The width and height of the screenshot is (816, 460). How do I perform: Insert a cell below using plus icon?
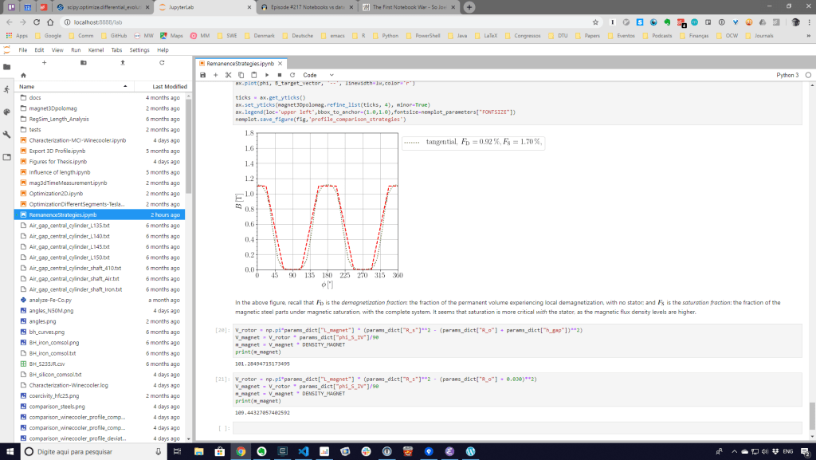coord(216,74)
